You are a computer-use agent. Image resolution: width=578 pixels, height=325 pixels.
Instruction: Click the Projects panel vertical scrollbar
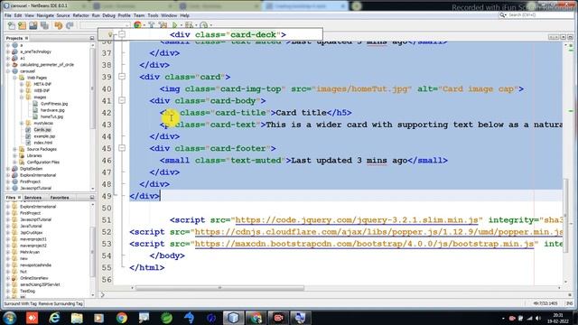tap(92, 88)
